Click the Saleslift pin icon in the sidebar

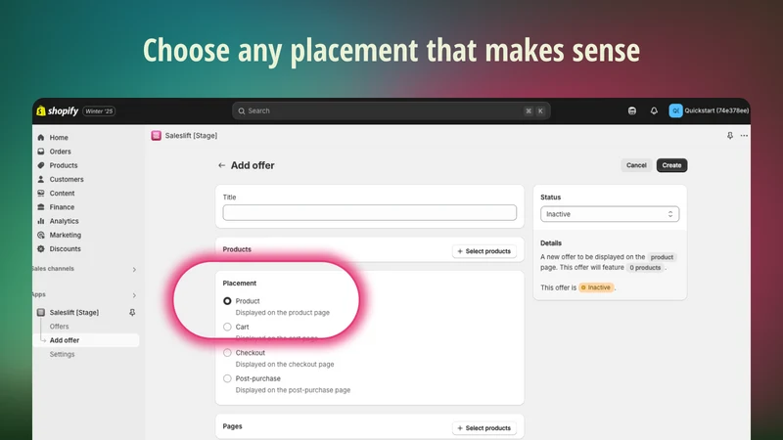click(x=132, y=312)
